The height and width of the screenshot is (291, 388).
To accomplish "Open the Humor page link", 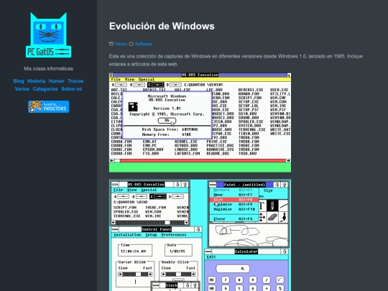I will click(x=57, y=81).
